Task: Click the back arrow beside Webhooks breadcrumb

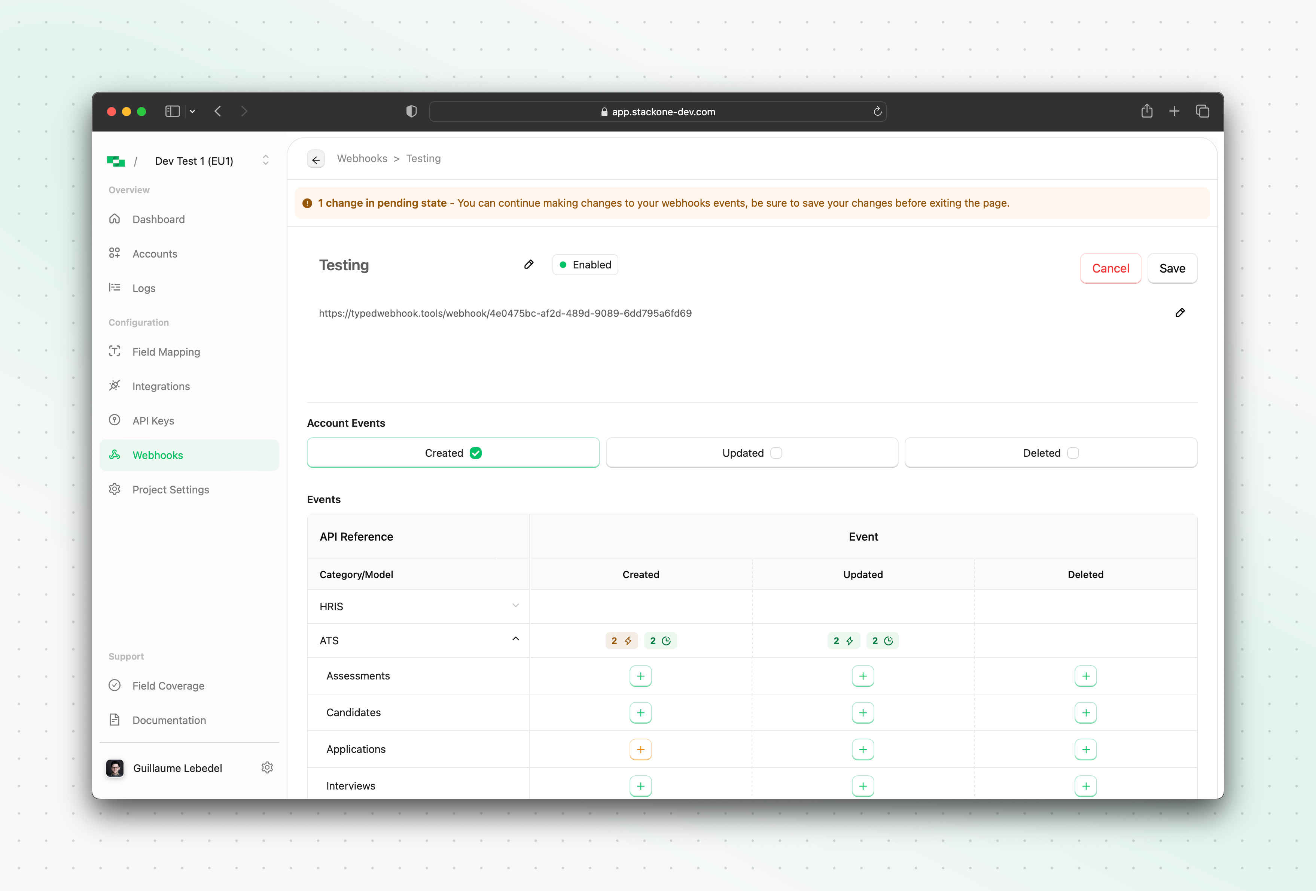Action: [316, 160]
